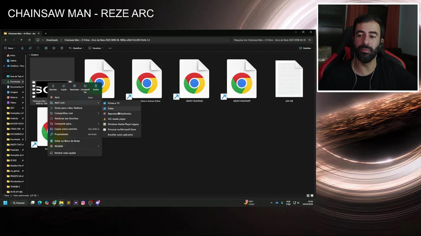Click the toolbar delete trash icon
The height and width of the screenshot is (236, 421).
(62, 48)
